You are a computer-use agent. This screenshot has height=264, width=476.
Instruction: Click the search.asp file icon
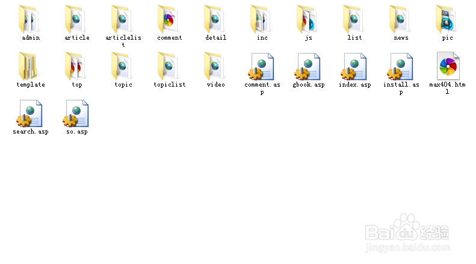pyautogui.click(x=29, y=114)
